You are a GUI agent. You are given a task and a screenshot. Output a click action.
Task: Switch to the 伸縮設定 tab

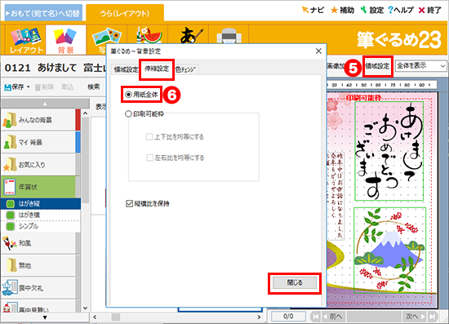[157, 69]
